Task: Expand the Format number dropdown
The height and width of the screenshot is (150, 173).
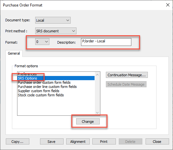Action: (x=42, y=42)
